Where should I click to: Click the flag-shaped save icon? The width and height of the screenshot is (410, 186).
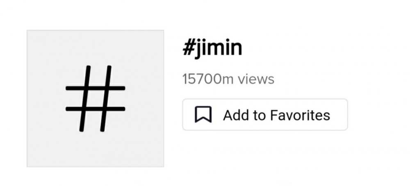[x=203, y=114]
